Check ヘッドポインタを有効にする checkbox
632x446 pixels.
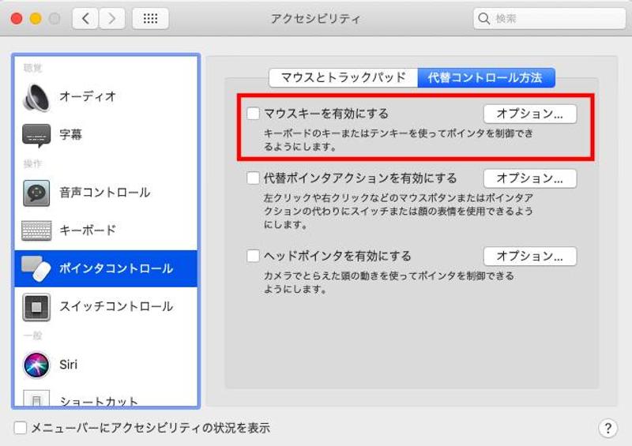click(x=253, y=256)
